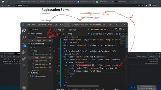Open editor More Actions ellipsis
Image resolution: width=161 pixels, height=90 pixels.
point(124,29)
